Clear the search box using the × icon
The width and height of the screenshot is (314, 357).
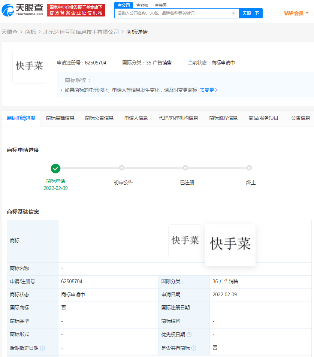[x=233, y=13]
